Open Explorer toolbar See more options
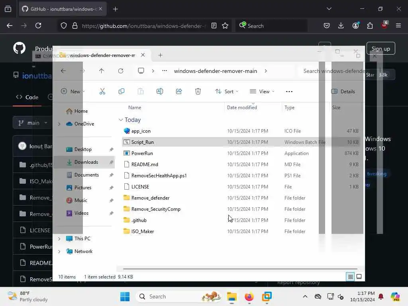 click(289, 91)
